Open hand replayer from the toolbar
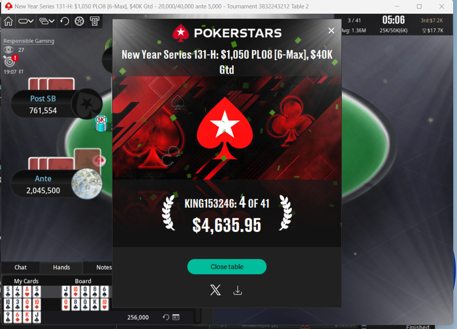Screen dimensions: 457x329 [65, 21]
